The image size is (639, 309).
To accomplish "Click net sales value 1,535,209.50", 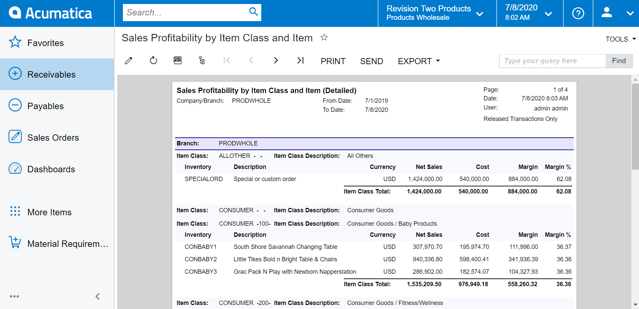I will pos(424,284).
